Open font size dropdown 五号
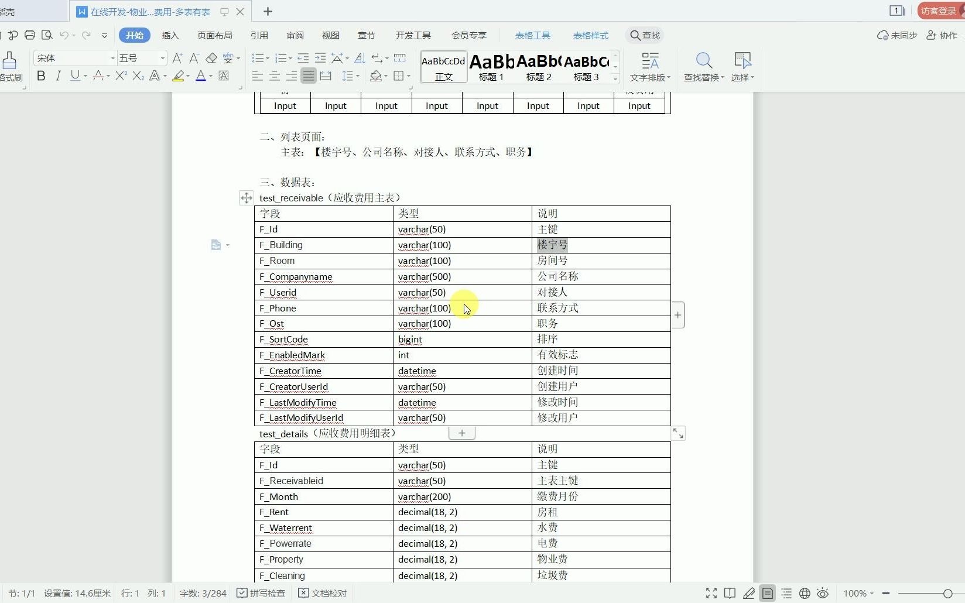965x603 pixels. point(142,58)
